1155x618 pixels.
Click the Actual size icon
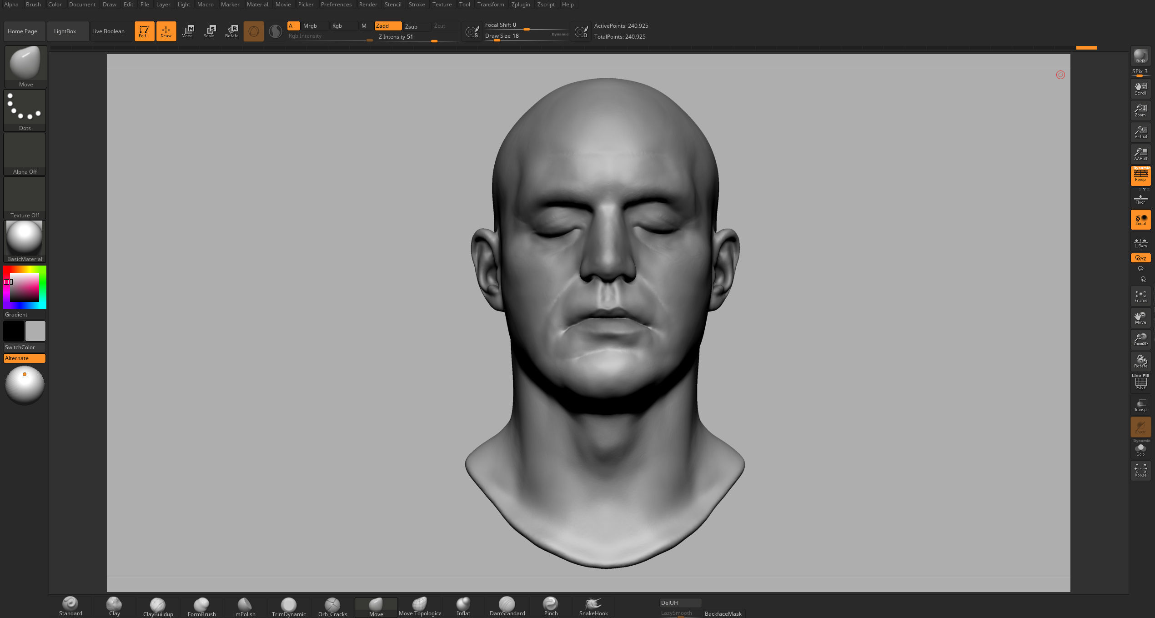point(1140,132)
